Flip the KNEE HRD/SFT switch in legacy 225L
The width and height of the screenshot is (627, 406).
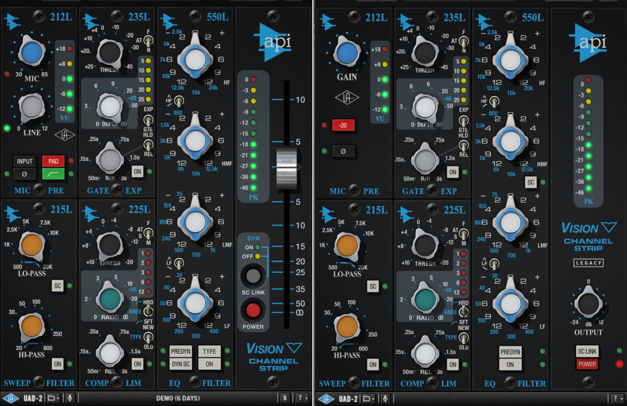[x=464, y=312]
